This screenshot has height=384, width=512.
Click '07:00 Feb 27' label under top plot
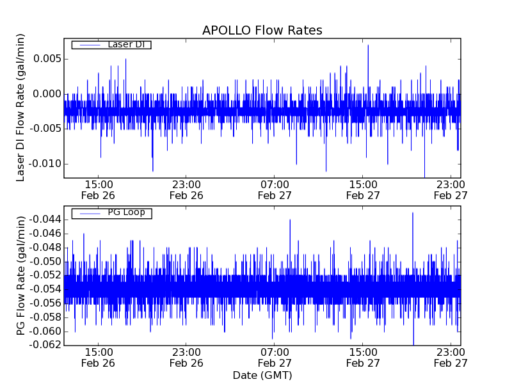(275, 190)
